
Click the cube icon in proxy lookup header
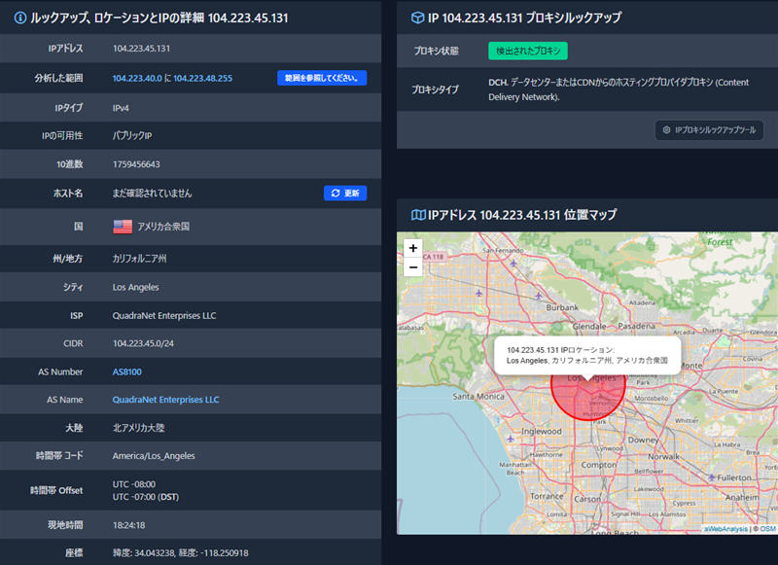[417, 18]
